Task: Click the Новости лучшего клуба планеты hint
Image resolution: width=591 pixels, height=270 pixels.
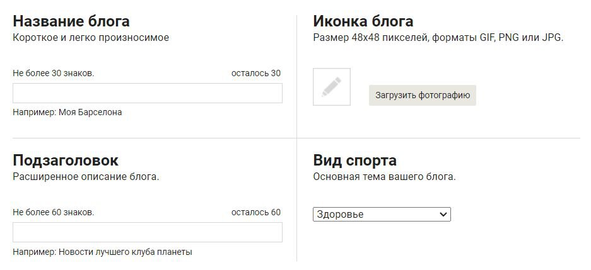Action: click(126, 252)
